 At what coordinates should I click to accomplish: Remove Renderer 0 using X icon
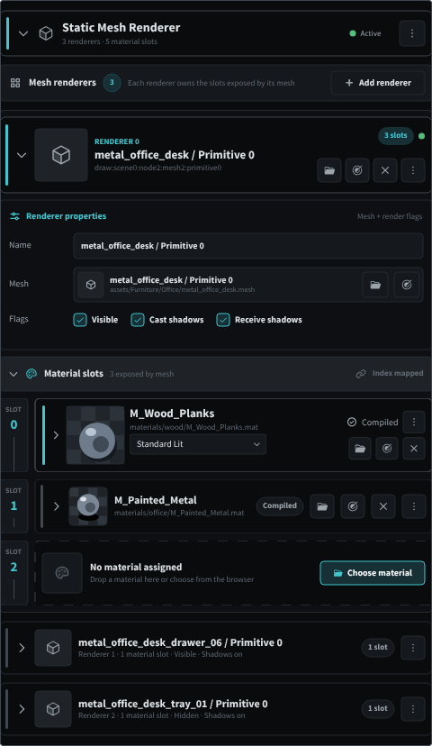pyautogui.click(x=385, y=170)
